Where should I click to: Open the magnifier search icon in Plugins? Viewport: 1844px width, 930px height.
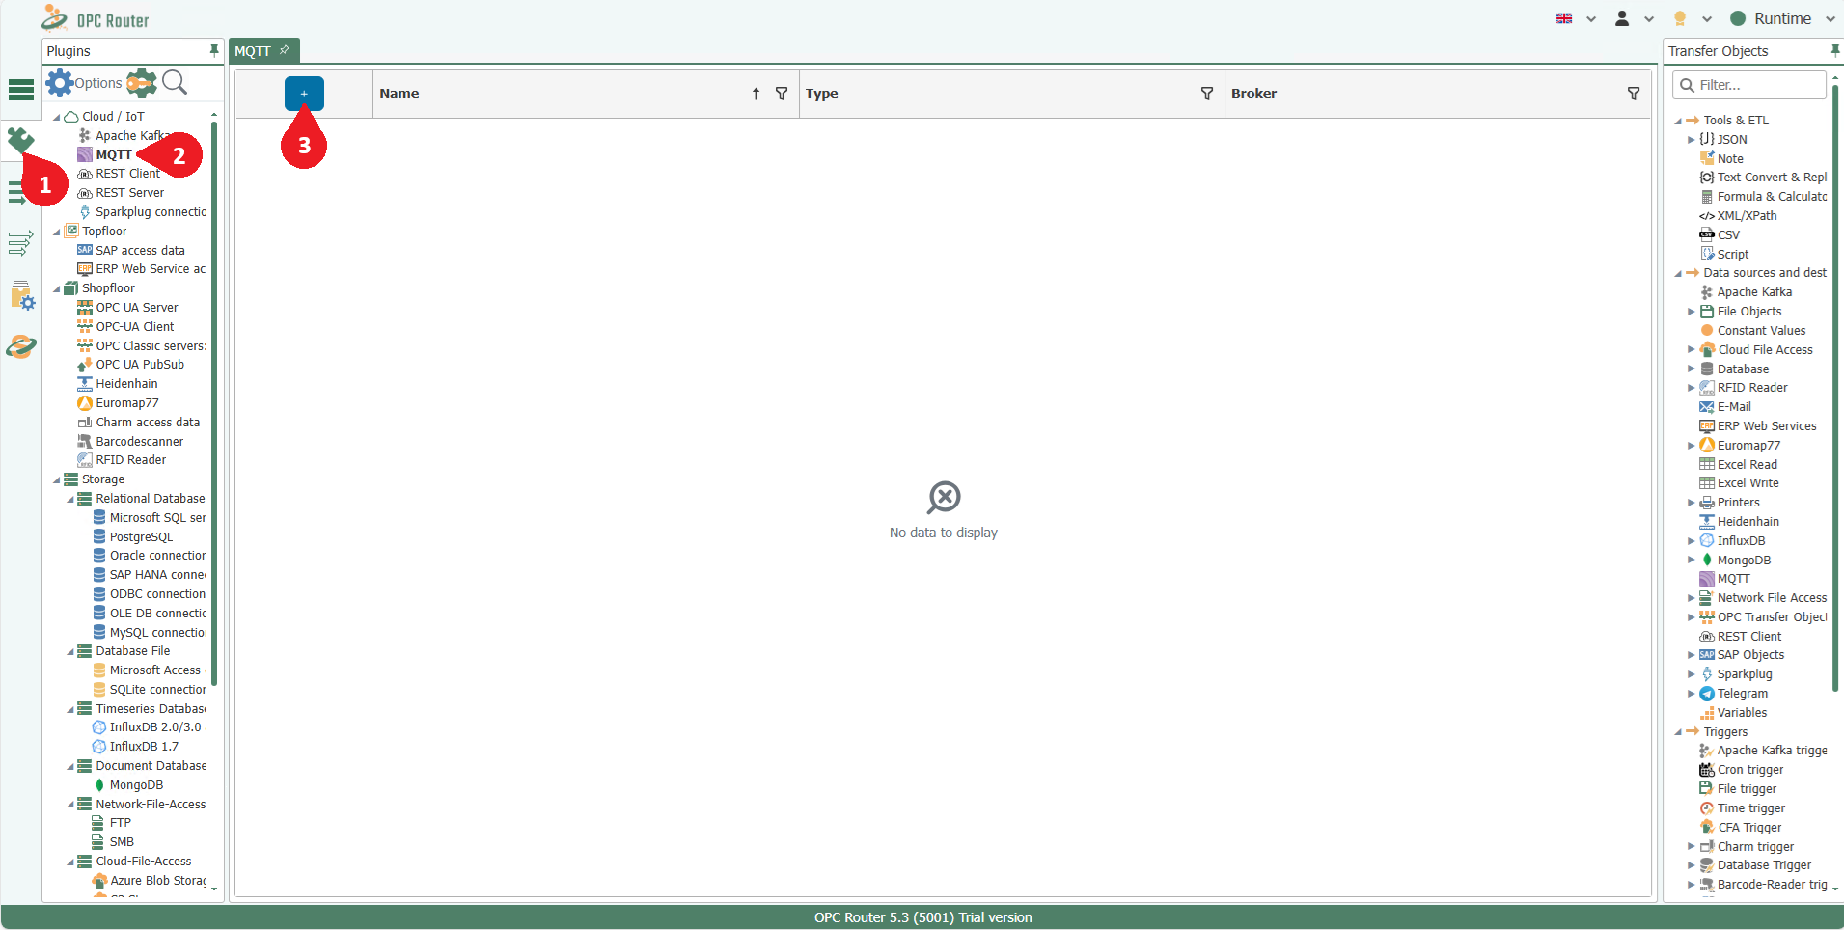click(175, 83)
